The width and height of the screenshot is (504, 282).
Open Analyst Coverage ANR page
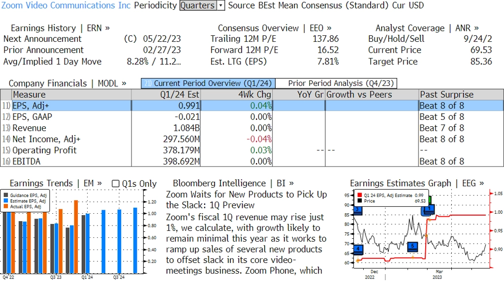pos(427,28)
